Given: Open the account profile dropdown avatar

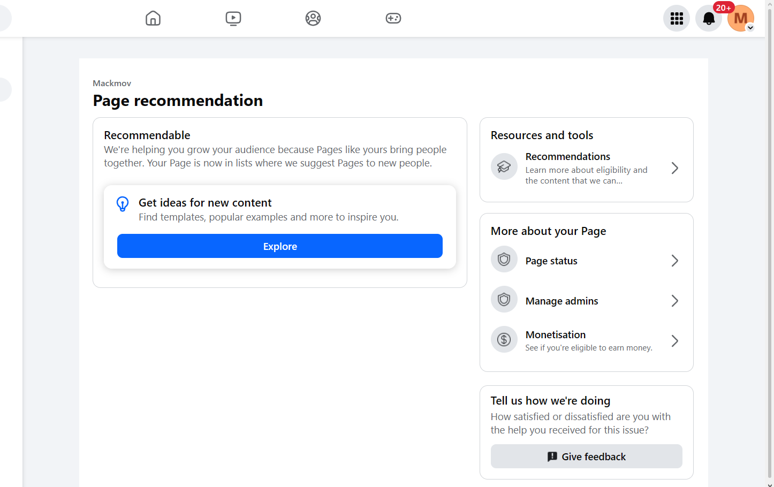Looking at the screenshot, I should pyautogui.click(x=741, y=18).
